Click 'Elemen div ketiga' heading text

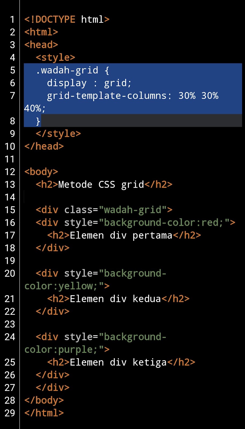point(118,363)
